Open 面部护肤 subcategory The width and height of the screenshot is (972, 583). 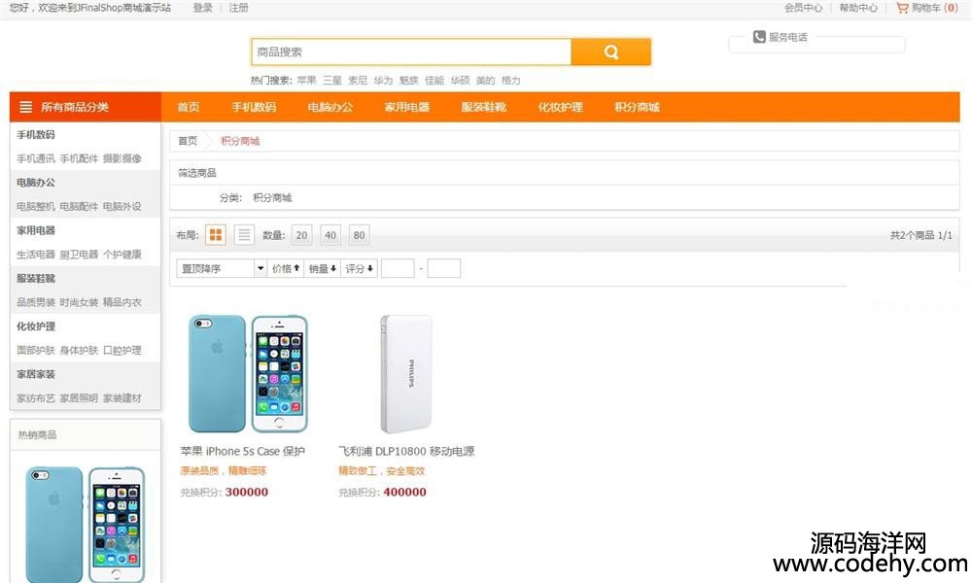tap(36, 351)
